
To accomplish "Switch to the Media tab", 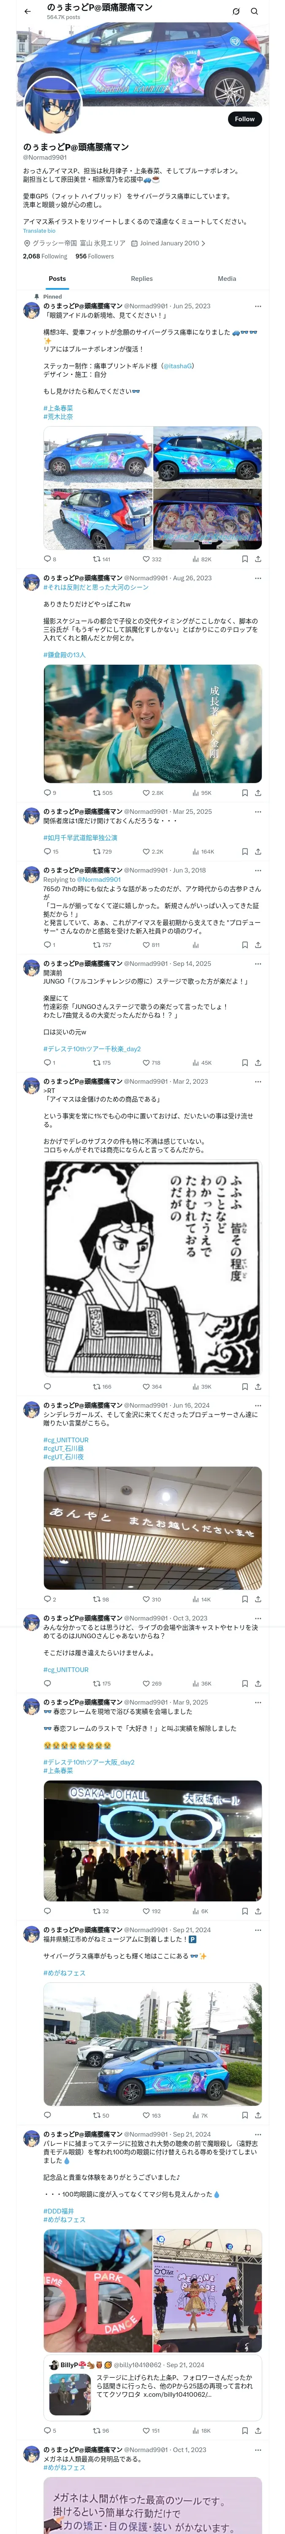I will tap(227, 278).
